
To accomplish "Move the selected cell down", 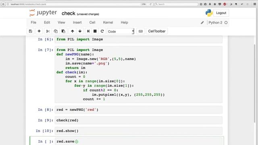I will pos(80,31).
